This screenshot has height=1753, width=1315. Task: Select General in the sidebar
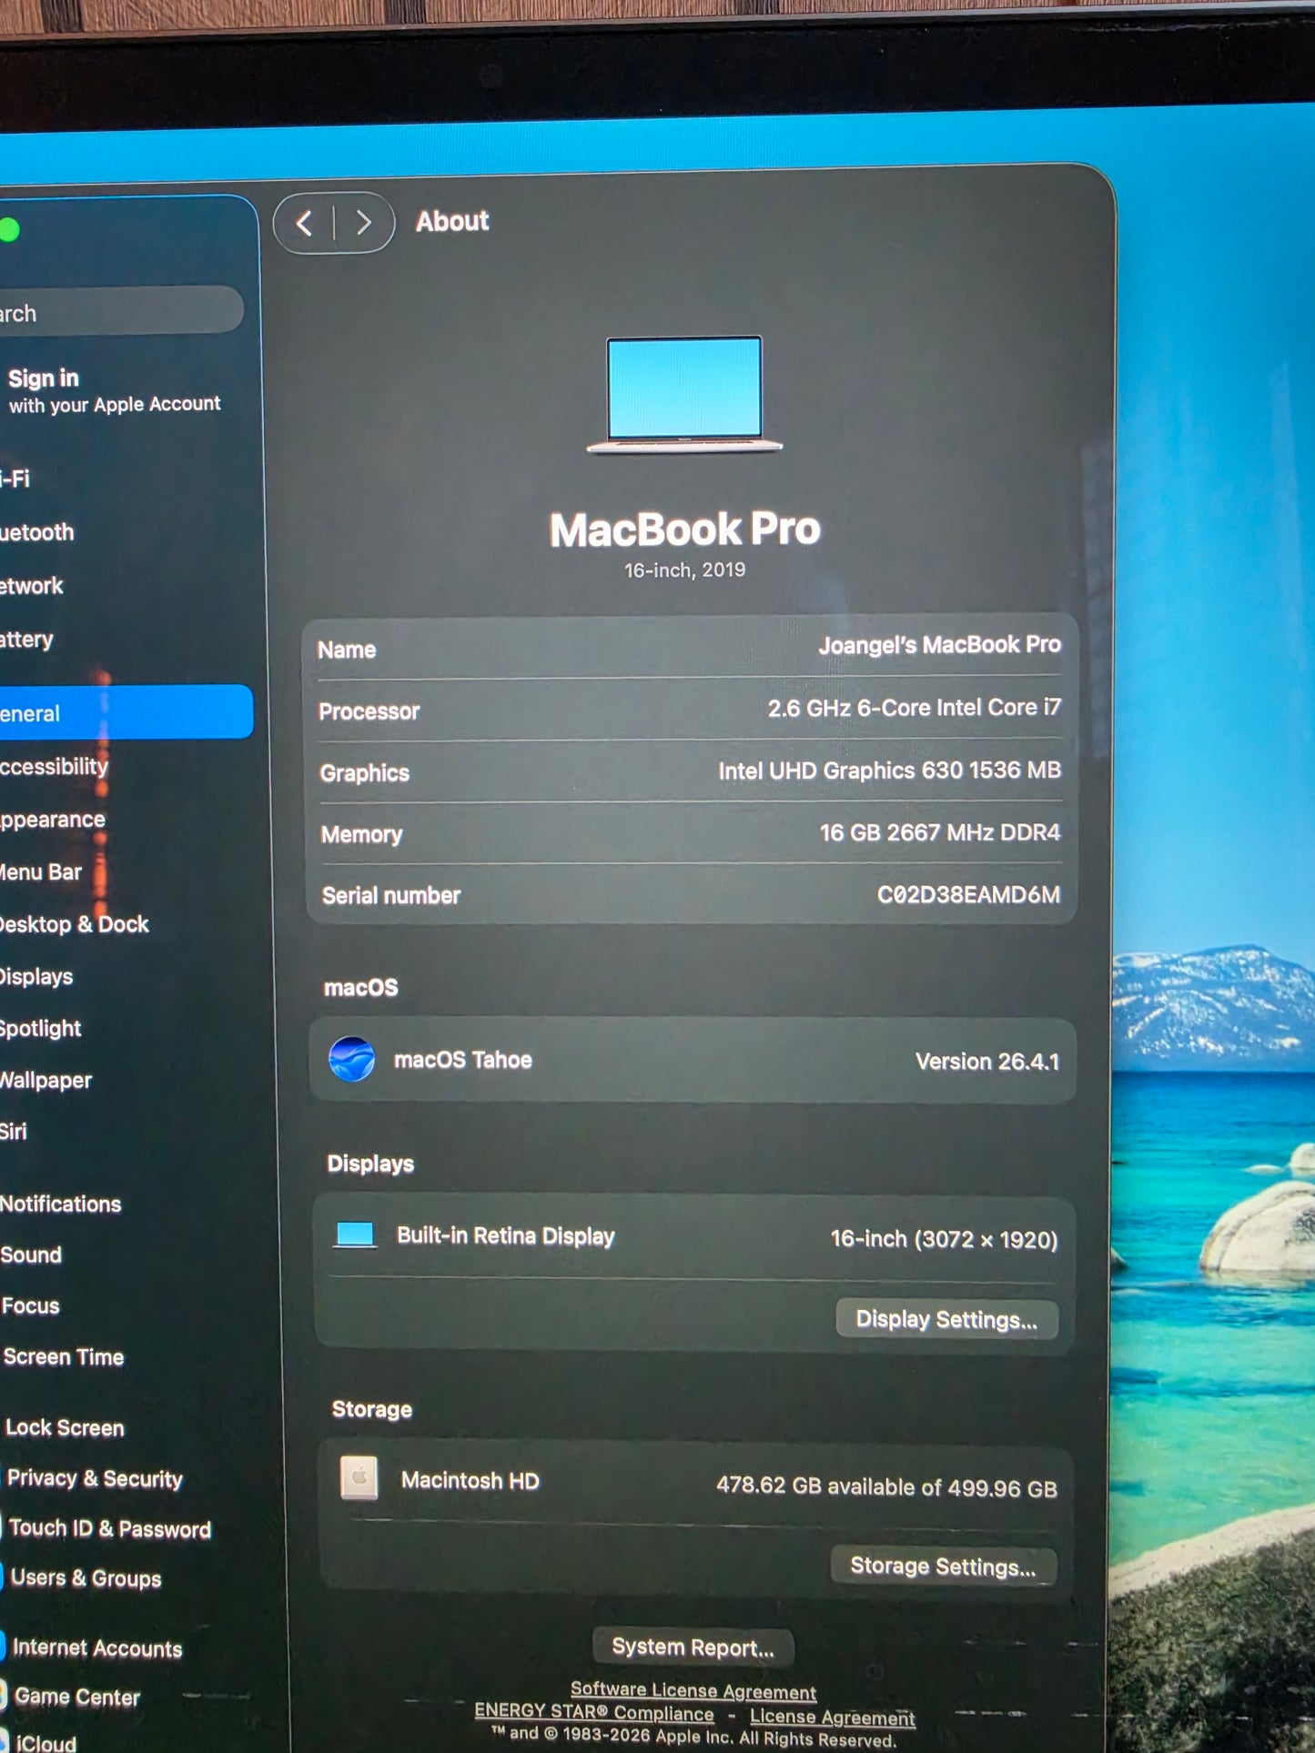pos(126,712)
